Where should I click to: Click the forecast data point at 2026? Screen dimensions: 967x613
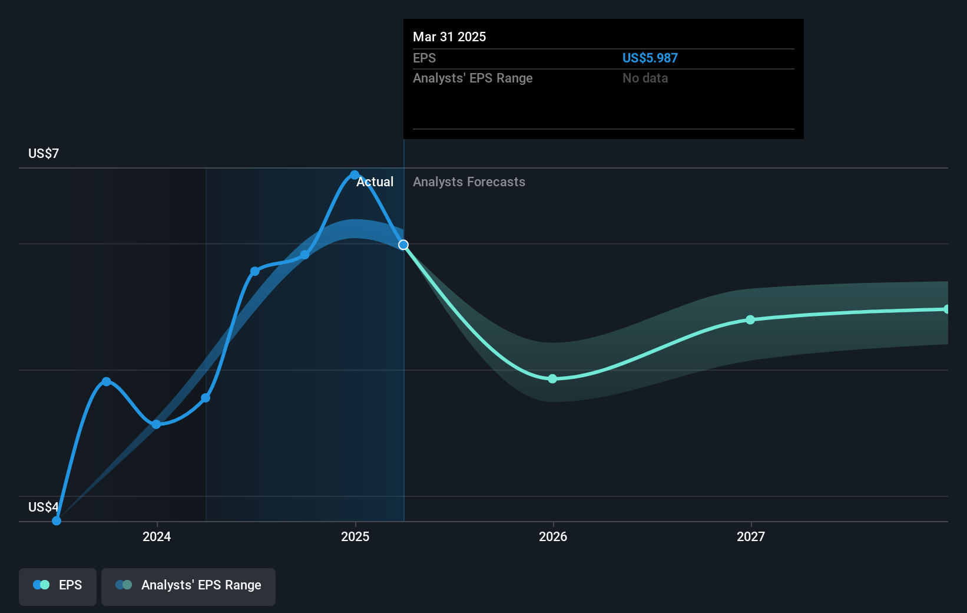(552, 378)
